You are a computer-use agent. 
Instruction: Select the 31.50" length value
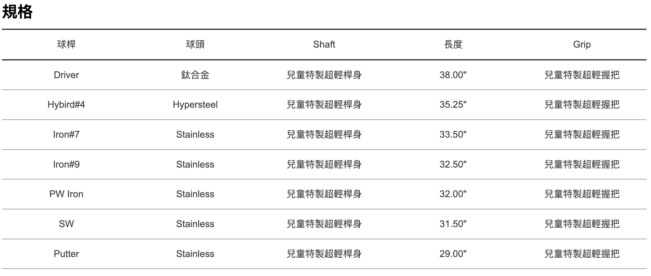click(453, 224)
